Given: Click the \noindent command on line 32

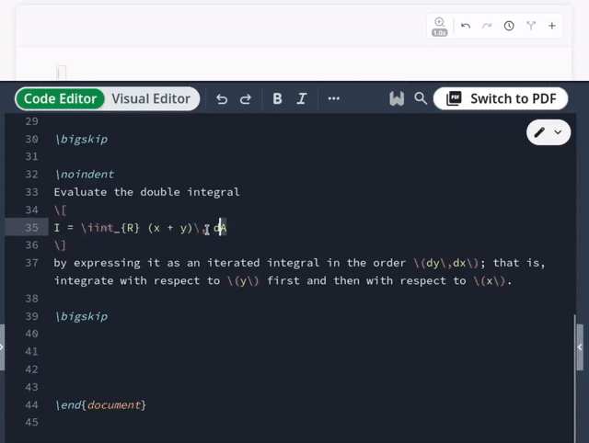Looking at the screenshot, I should coord(85,175).
